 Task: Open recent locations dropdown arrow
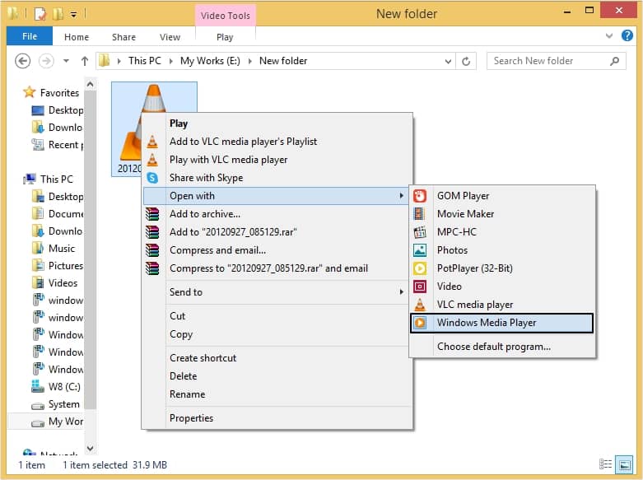(x=66, y=61)
